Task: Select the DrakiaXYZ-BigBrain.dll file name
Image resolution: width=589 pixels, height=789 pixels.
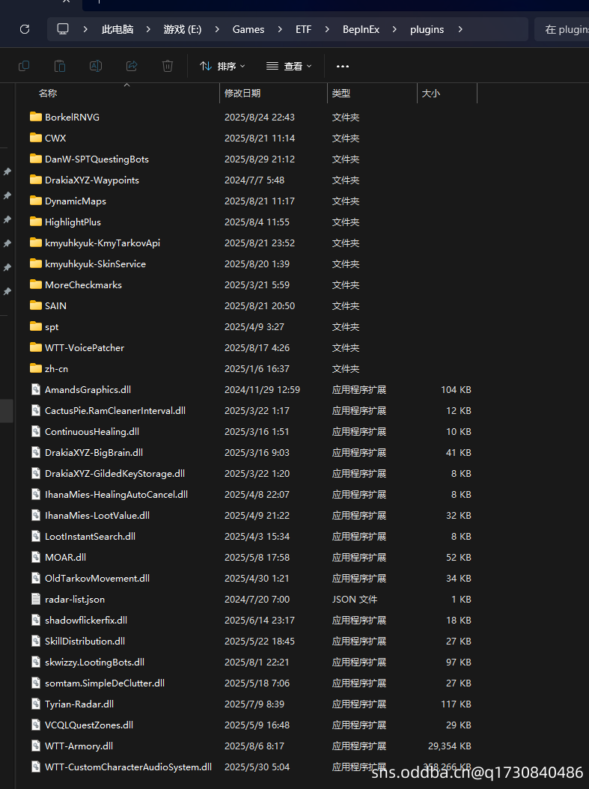Action: (x=94, y=452)
